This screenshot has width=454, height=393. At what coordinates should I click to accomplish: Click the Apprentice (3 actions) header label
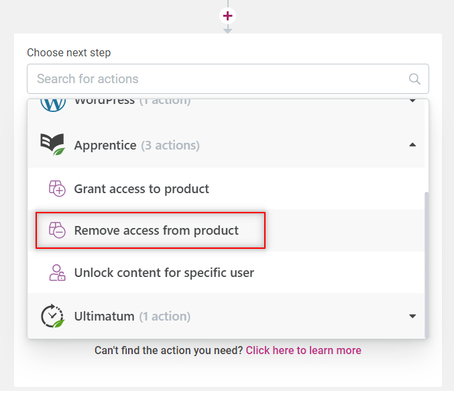click(x=137, y=146)
